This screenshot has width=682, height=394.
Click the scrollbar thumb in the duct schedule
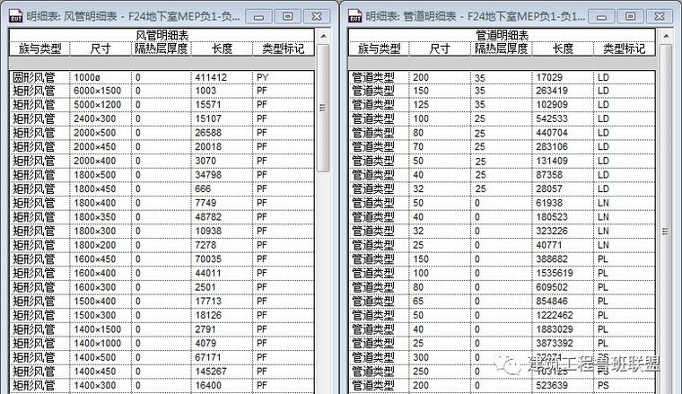(x=323, y=108)
